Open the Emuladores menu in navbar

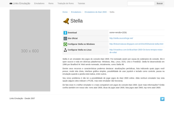(39, 4)
